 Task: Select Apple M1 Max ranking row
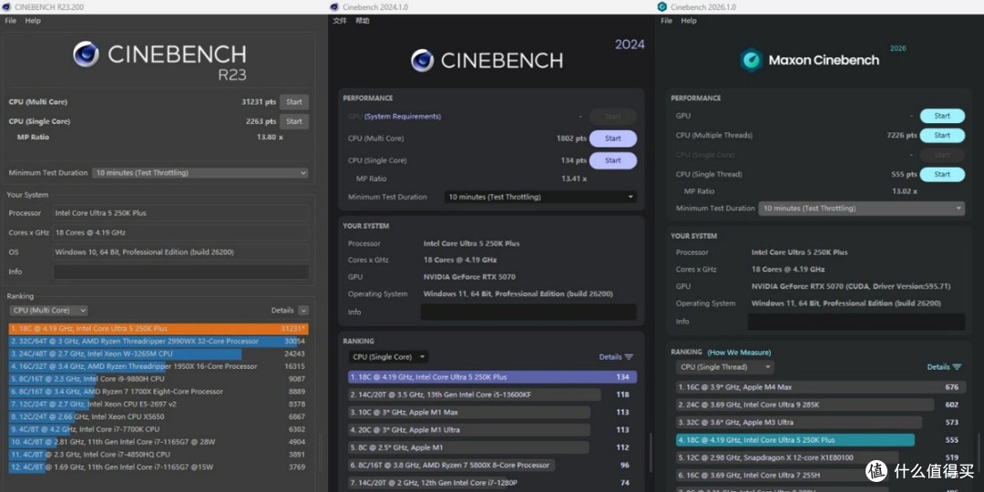pos(493,413)
